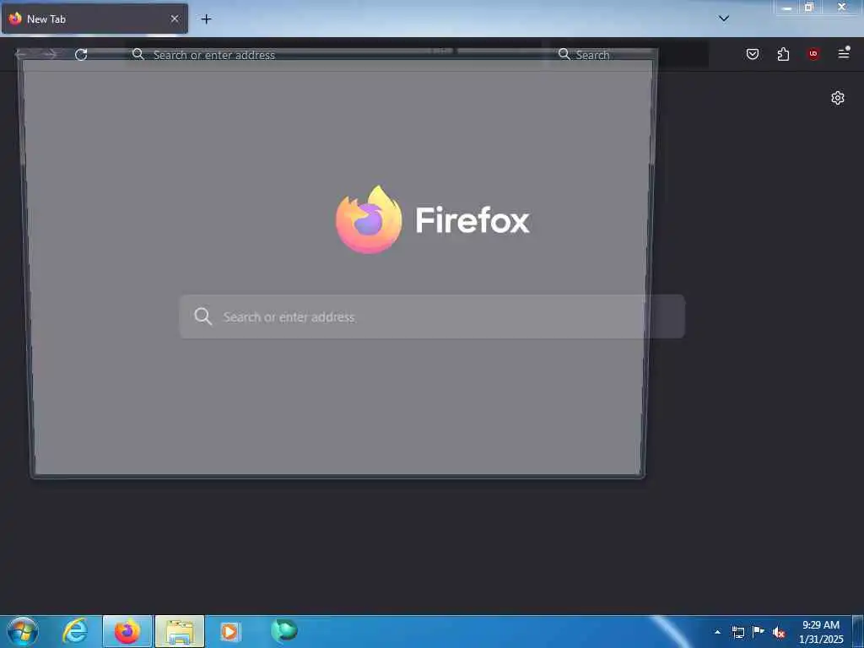Viewport: 864px width, 648px height.
Task: Open the Extensions puzzle icon
Action: tap(783, 54)
